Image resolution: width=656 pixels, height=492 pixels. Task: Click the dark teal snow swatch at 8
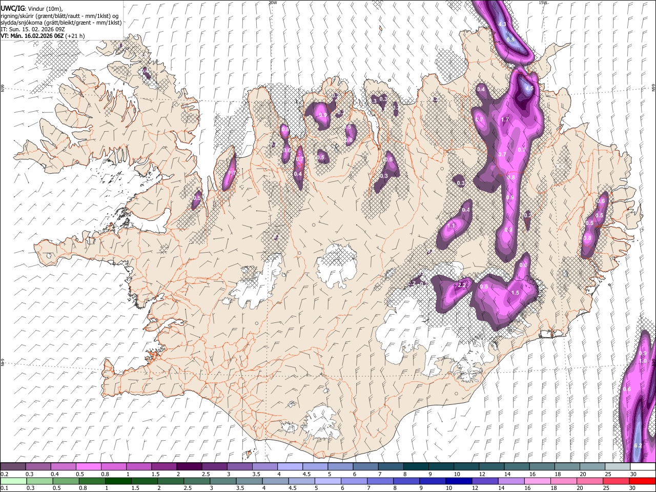coord(416,467)
